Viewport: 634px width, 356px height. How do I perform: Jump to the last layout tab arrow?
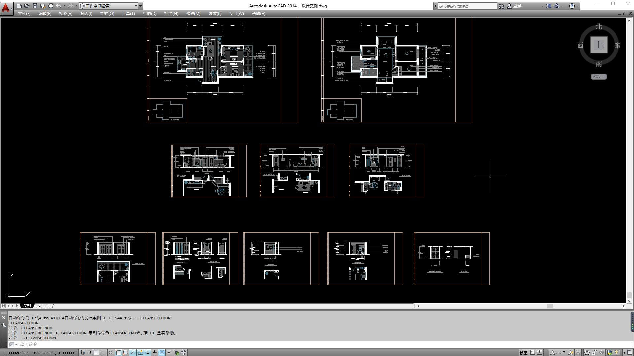17,306
